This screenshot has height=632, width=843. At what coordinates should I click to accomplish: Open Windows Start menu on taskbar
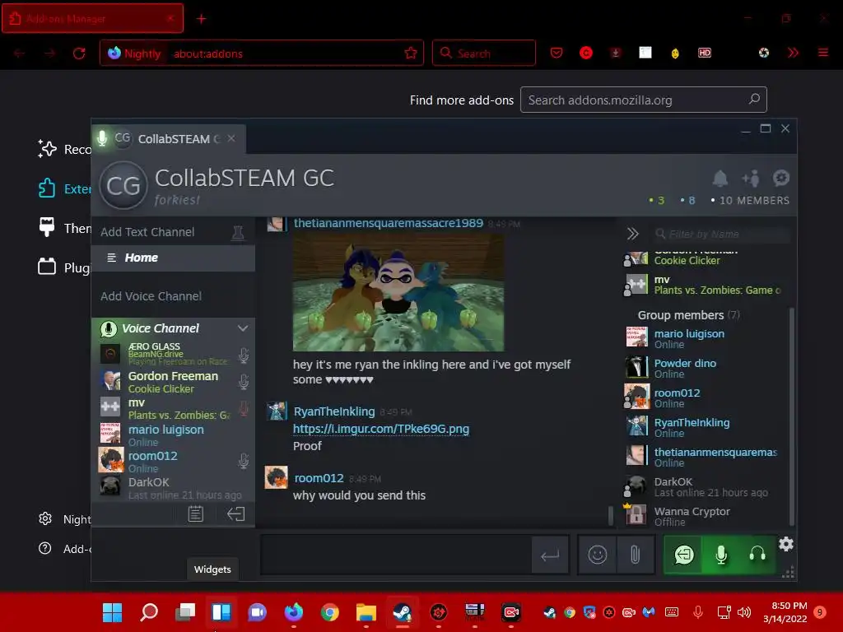[112, 612]
